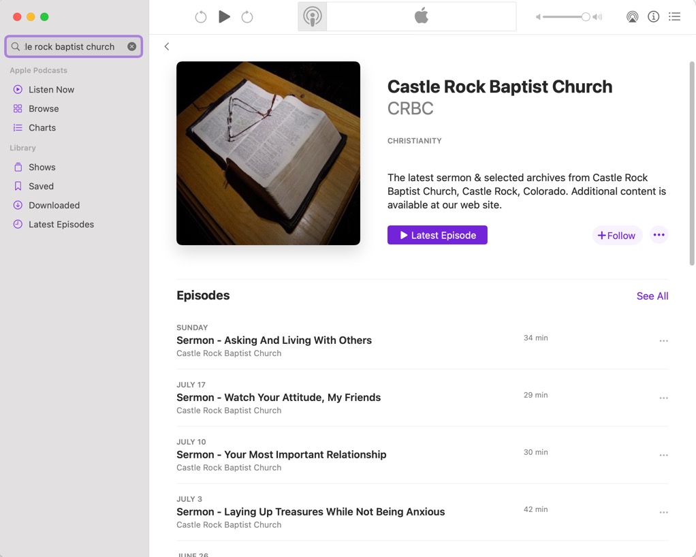The height and width of the screenshot is (557, 696).
Task: Open the Playing Next queue list icon
Action: coord(675,17)
